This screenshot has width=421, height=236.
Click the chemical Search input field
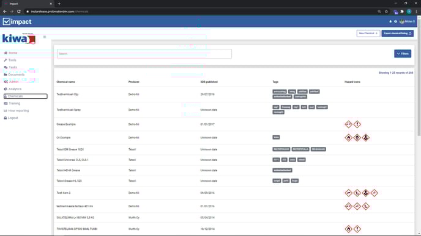(144, 54)
